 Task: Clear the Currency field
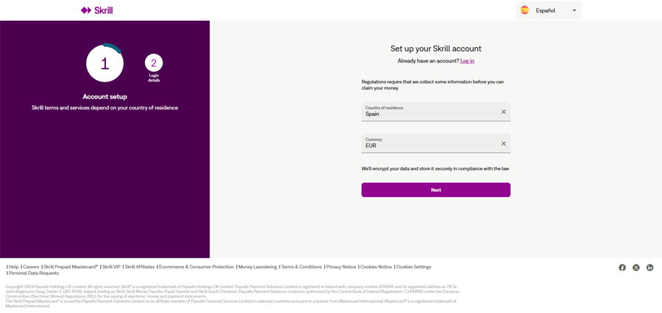504,143
